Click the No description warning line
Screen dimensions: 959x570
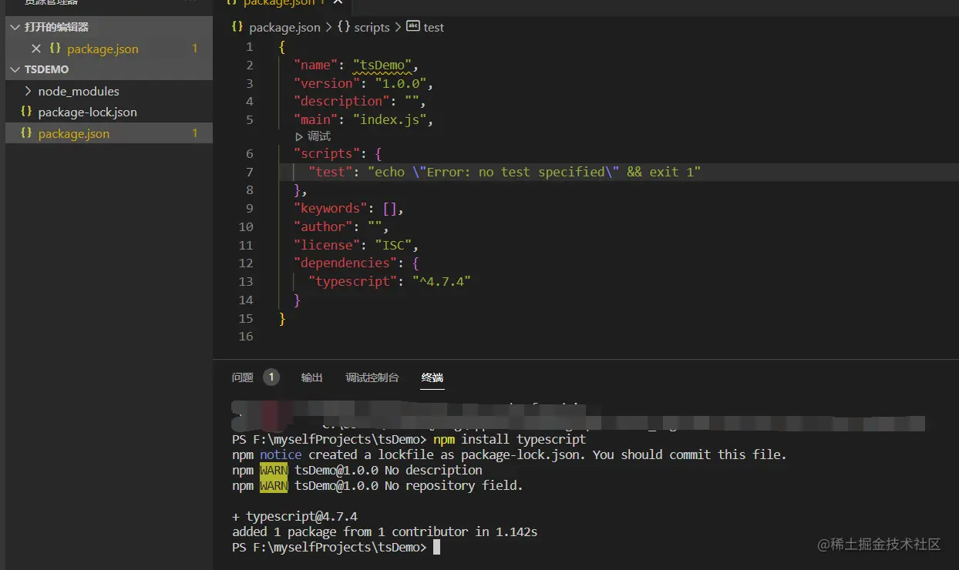pyautogui.click(x=357, y=470)
